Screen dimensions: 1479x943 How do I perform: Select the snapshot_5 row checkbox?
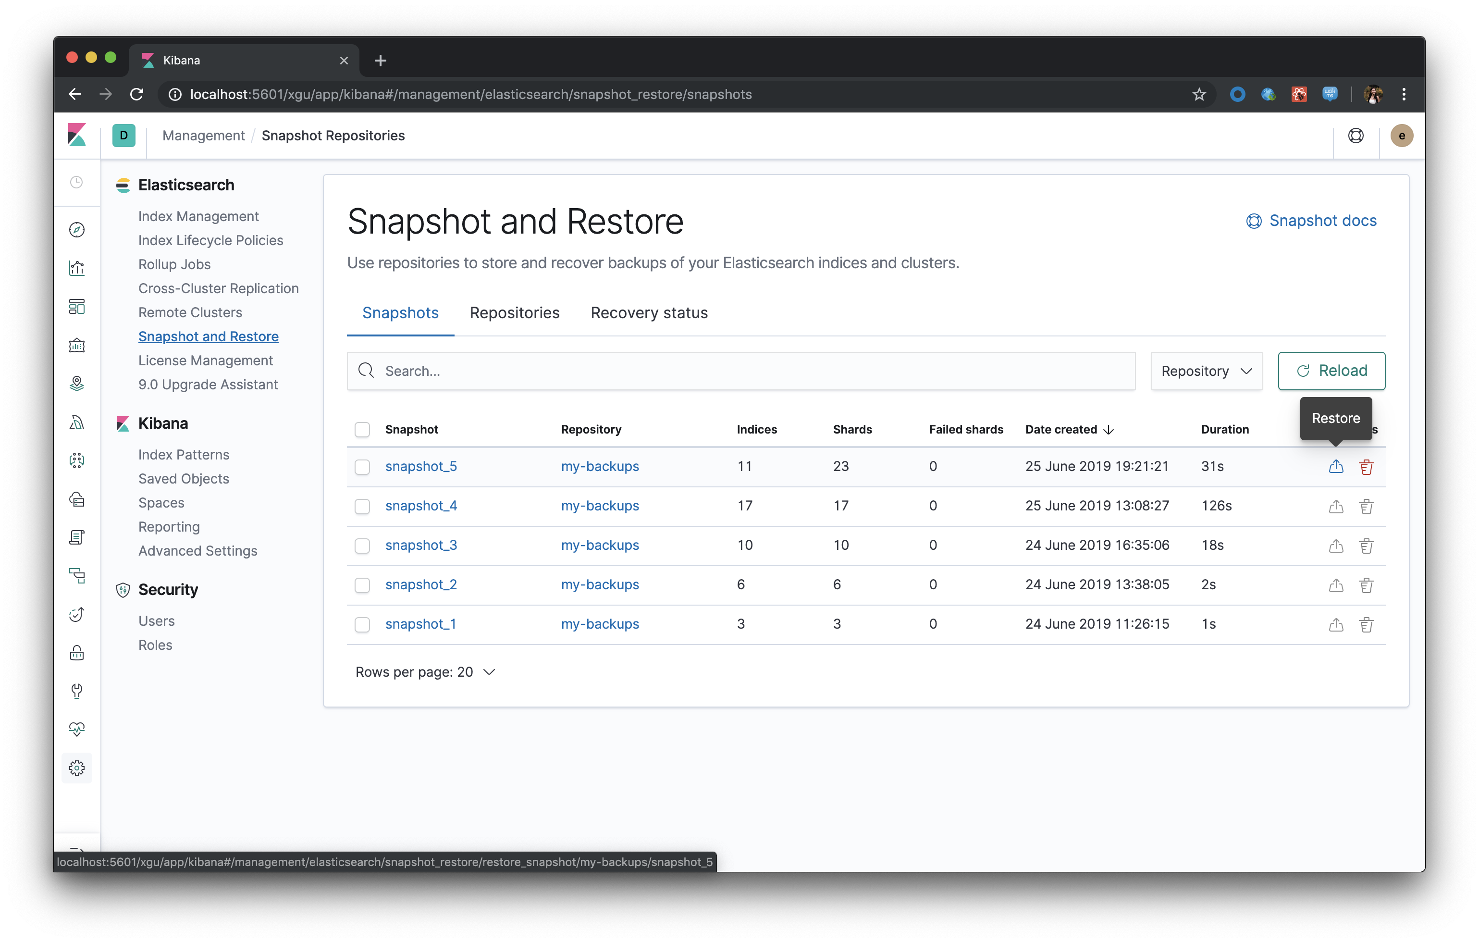[x=362, y=467]
